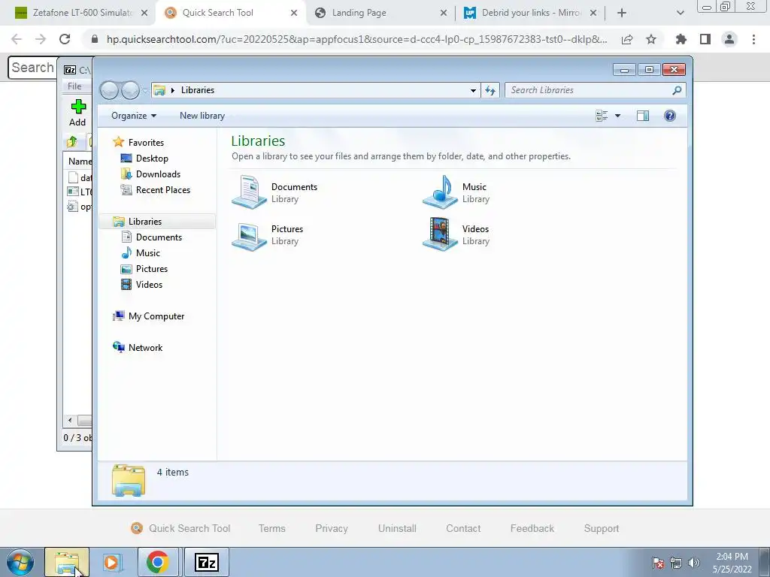Open the Documents library icon
This screenshot has height=577, width=770.
[249, 192]
